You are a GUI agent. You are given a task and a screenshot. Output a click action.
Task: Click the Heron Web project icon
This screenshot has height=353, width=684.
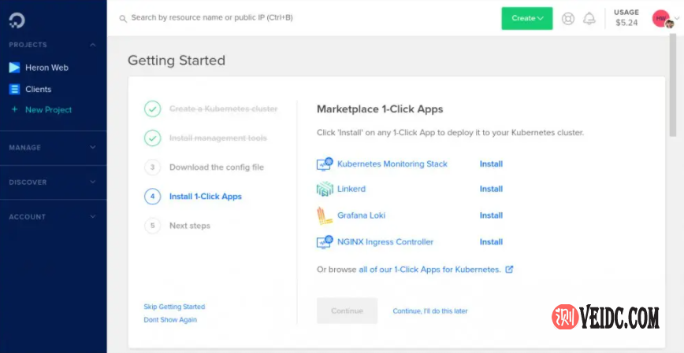[x=14, y=68]
